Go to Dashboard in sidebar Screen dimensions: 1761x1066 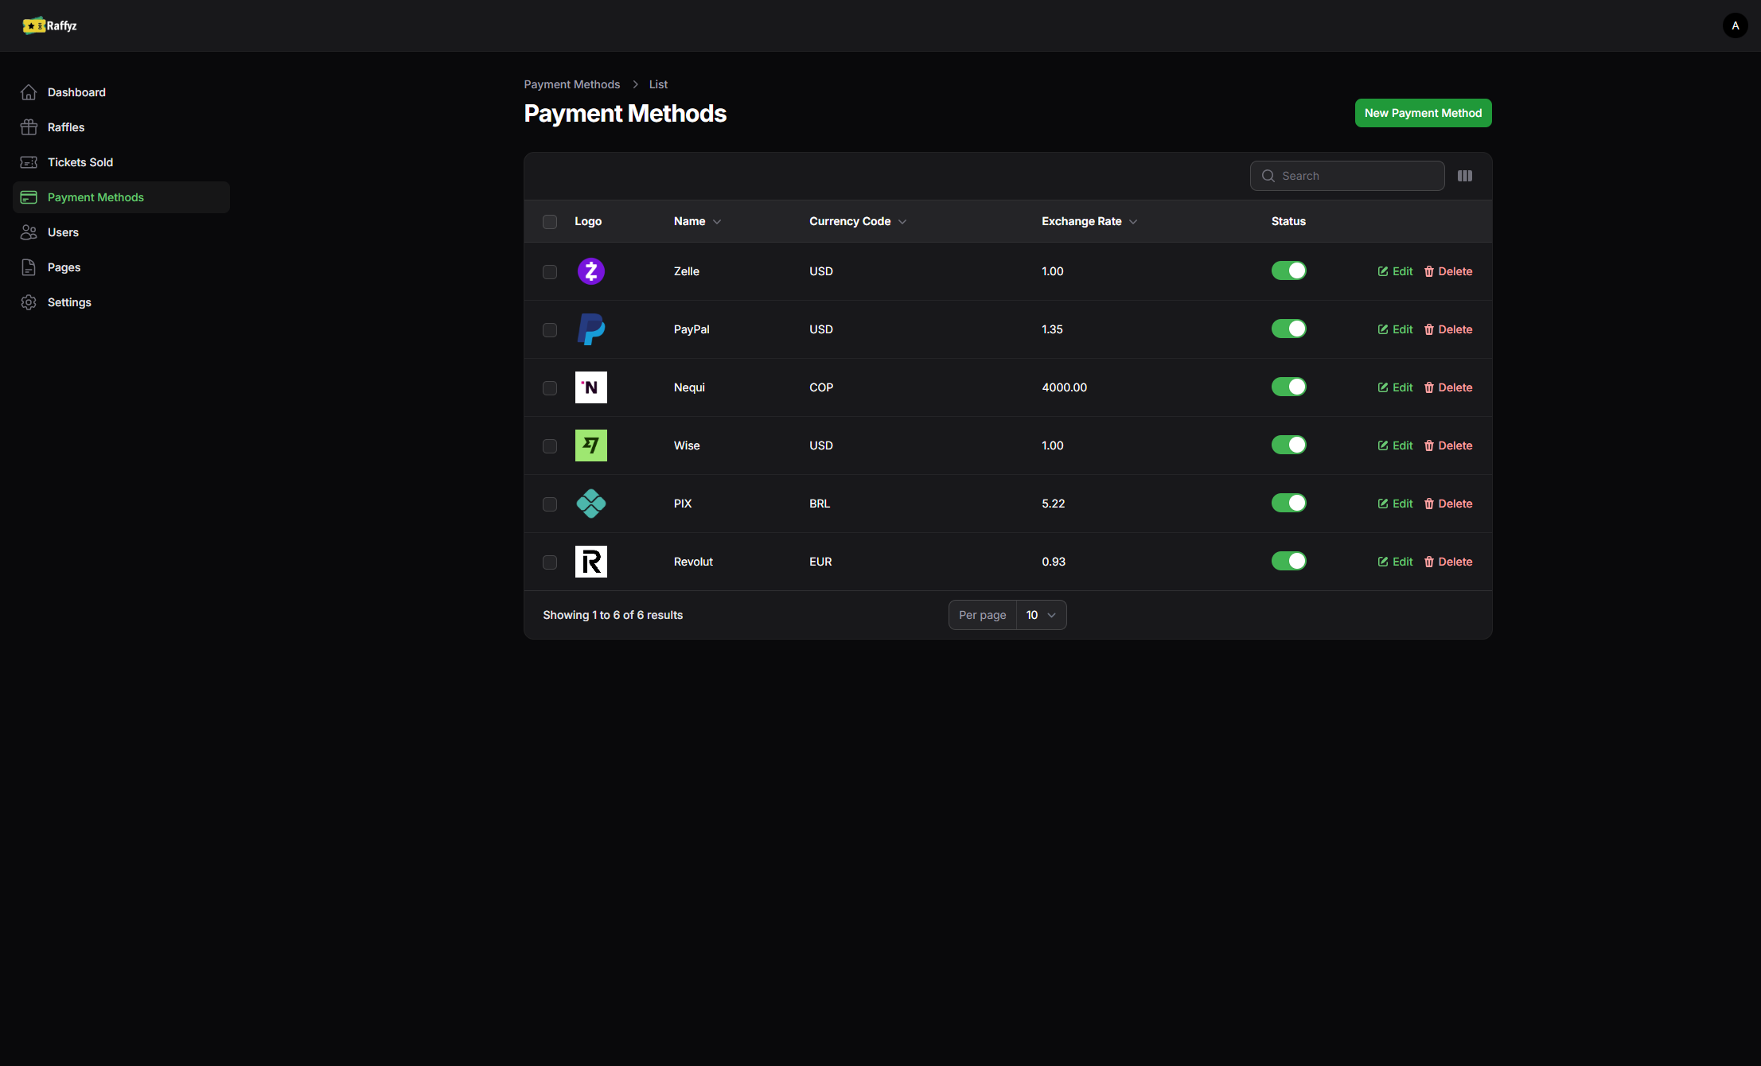coord(76,92)
